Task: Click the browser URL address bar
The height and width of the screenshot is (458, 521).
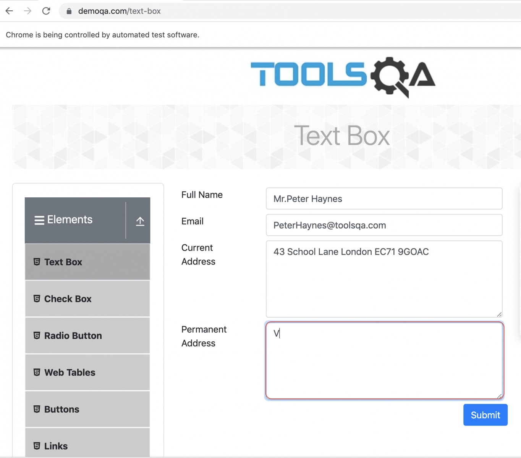Action: click(267, 11)
